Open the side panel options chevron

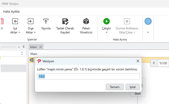[19, 47]
